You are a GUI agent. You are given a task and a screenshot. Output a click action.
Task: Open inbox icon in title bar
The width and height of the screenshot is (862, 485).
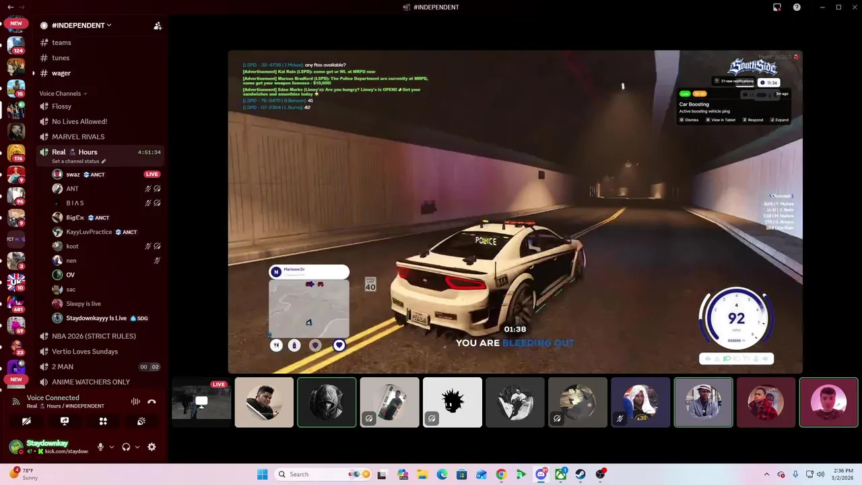coord(777,7)
